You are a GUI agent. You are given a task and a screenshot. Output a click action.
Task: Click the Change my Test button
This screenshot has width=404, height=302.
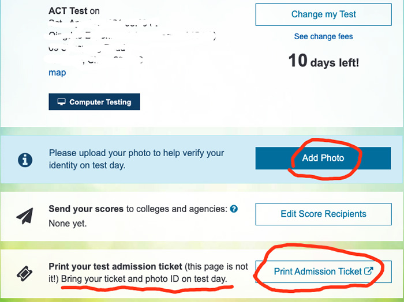323,14
